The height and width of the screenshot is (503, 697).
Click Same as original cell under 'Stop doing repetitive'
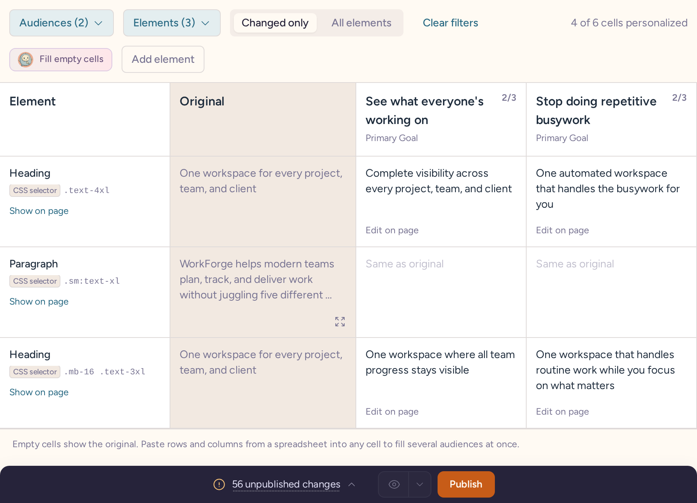point(611,292)
